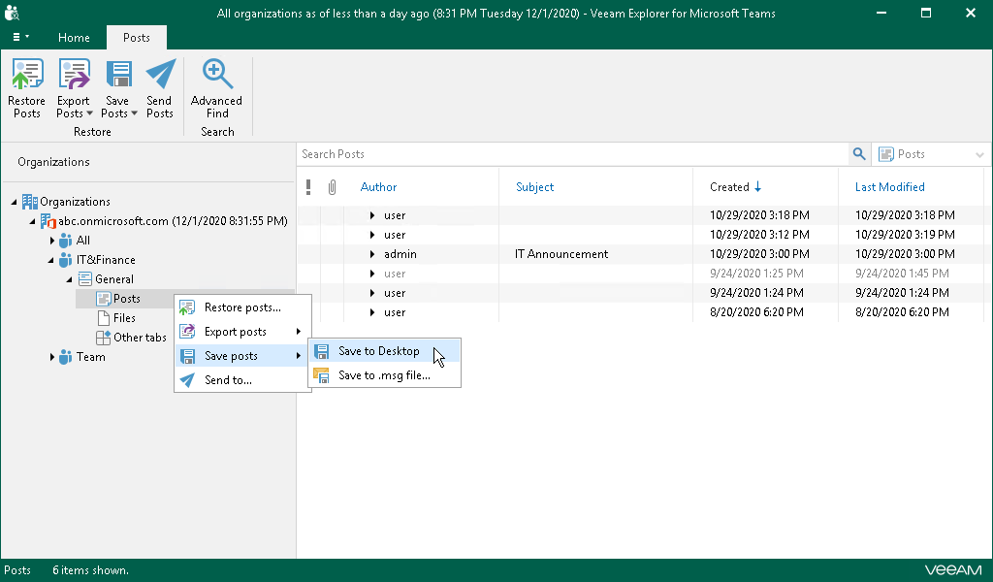Collapse the IT&Finance tree node
This screenshot has height=582, width=993.
click(x=51, y=260)
